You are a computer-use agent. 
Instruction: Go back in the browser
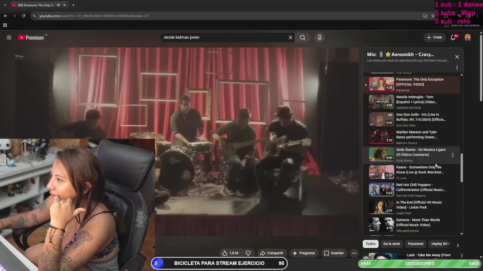(5, 16)
